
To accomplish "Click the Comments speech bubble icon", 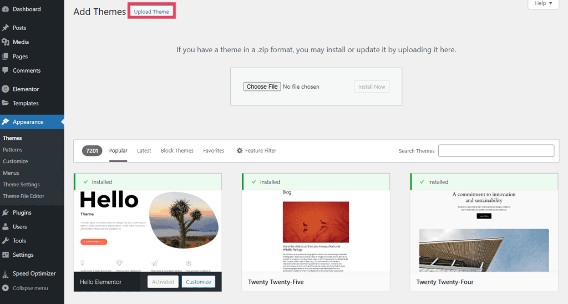I will (x=6, y=70).
